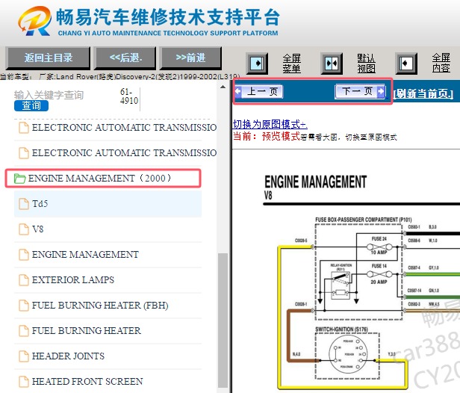The image size is (460, 393).
Task: Go back with the <<后退 button
Action: click(x=125, y=58)
